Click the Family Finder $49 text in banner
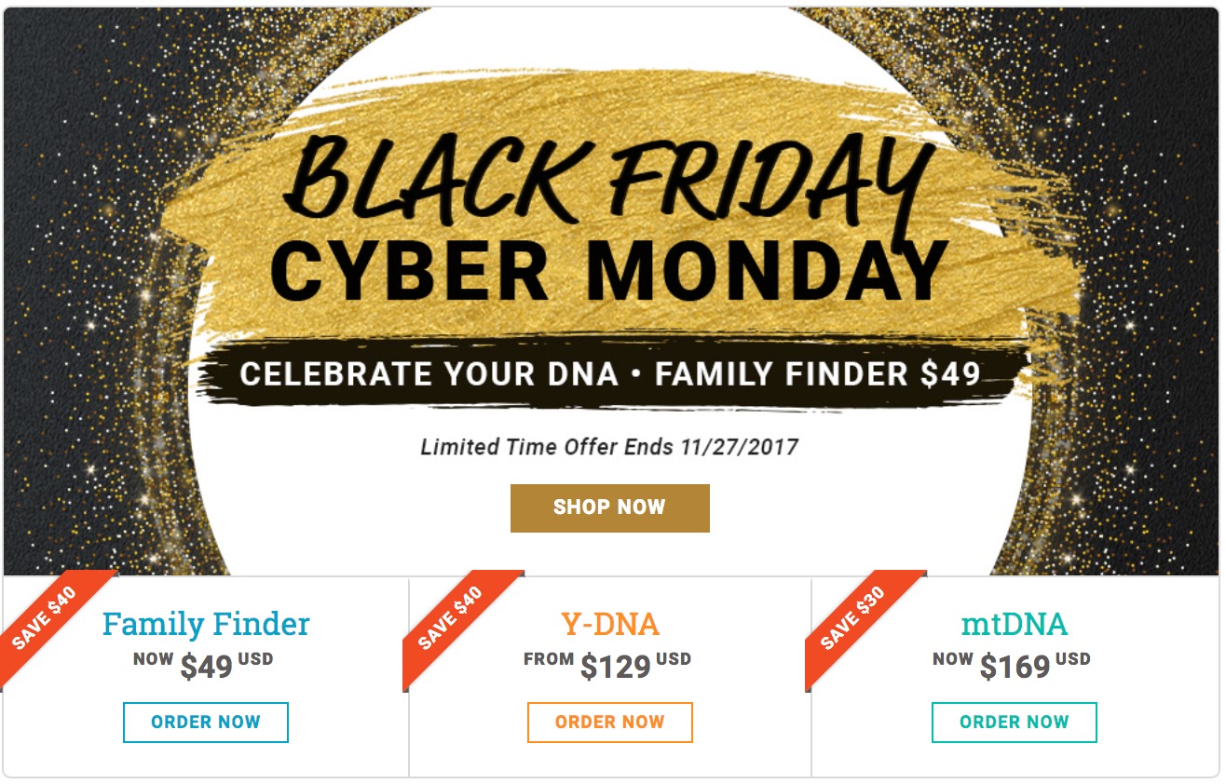This screenshot has height=784, width=1226. click(x=818, y=374)
